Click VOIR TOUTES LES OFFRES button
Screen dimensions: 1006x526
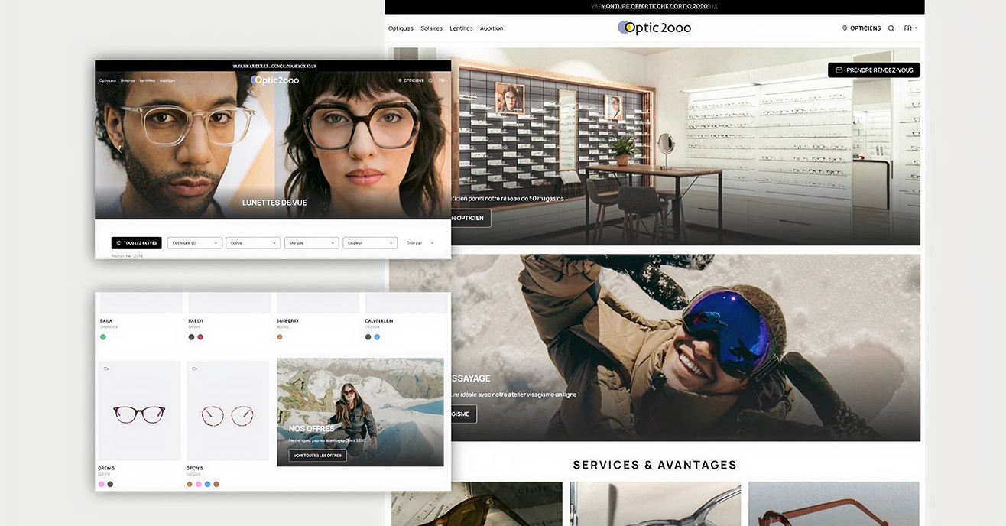pos(317,456)
